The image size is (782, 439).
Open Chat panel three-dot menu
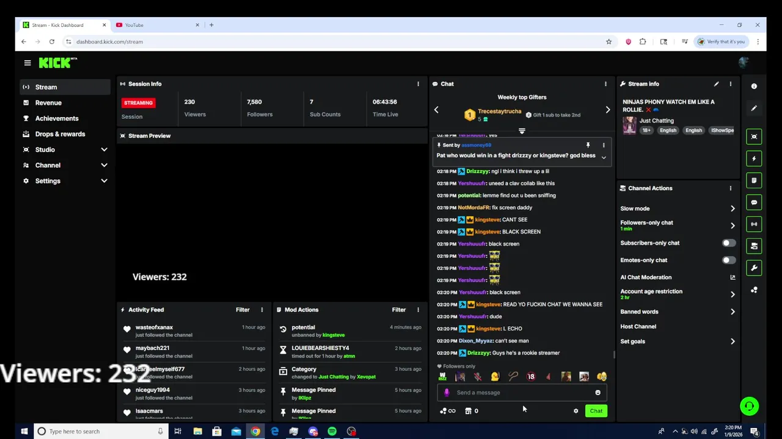coord(605,84)
